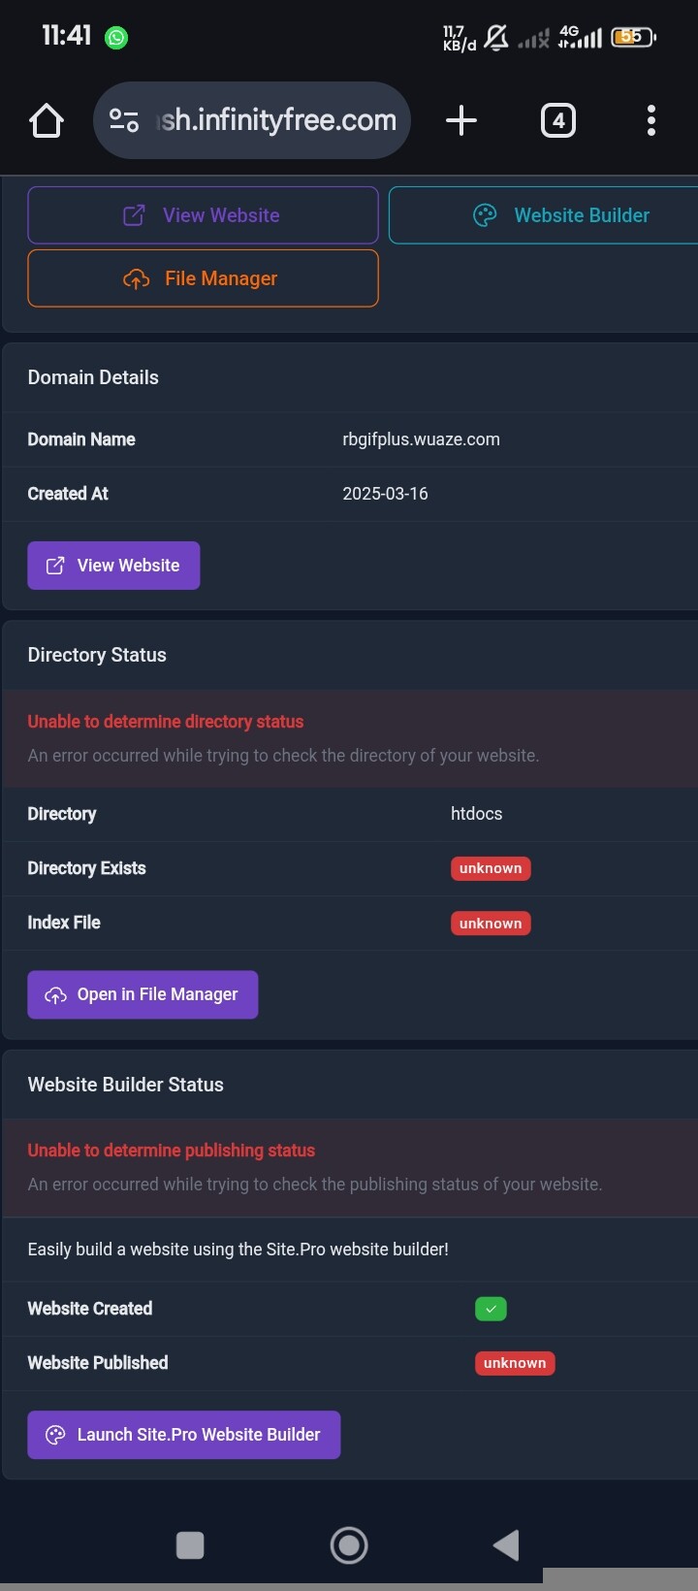The image size is (698, 1591).
Task: Open a new browser tab
Action: (x=461, y=120)
